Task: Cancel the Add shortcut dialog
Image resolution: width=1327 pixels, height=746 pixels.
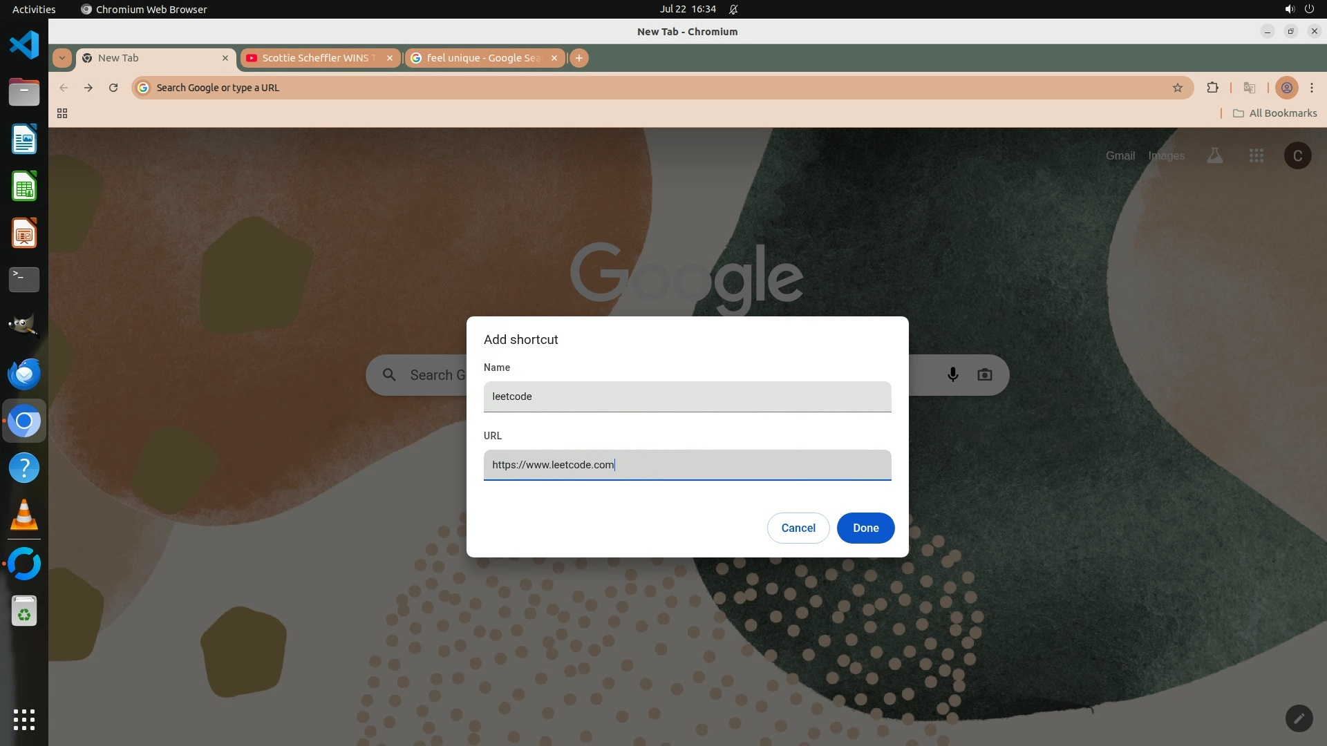Action: point(798,528)
